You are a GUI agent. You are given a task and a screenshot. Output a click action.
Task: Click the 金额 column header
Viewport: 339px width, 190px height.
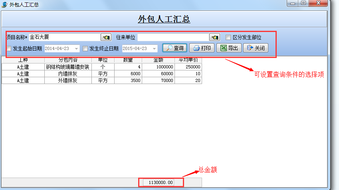point(159,60)
